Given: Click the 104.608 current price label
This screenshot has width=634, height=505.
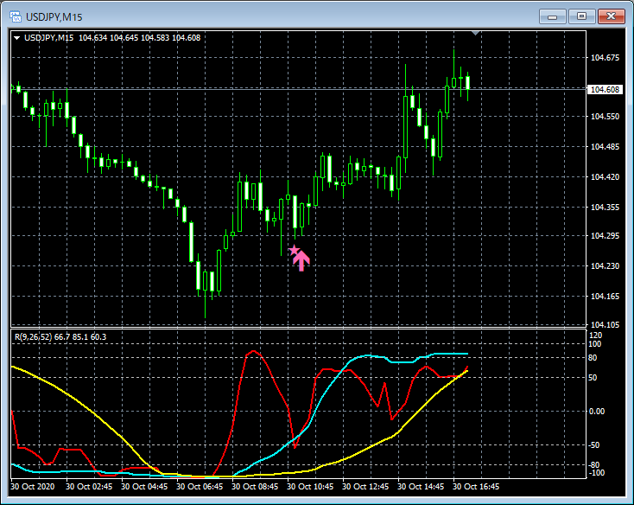Looking at the screenshot, I should pos(605,89).
